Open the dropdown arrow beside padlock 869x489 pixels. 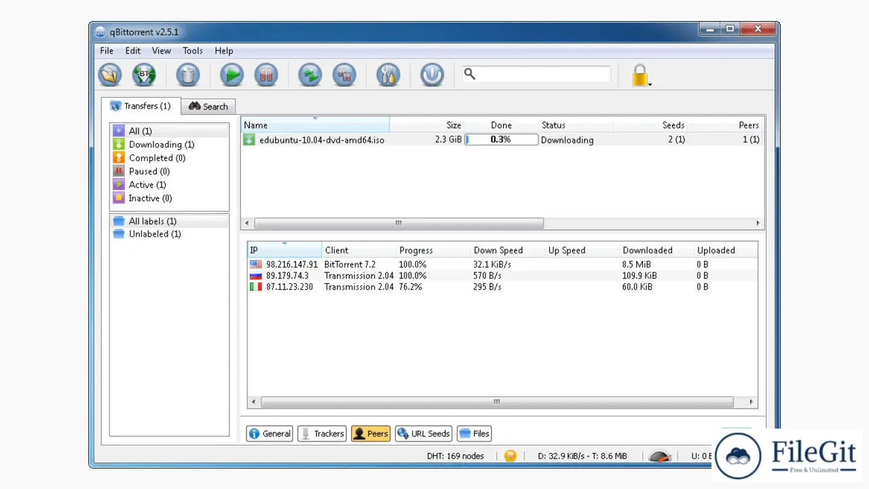click(x=650, y=84)
